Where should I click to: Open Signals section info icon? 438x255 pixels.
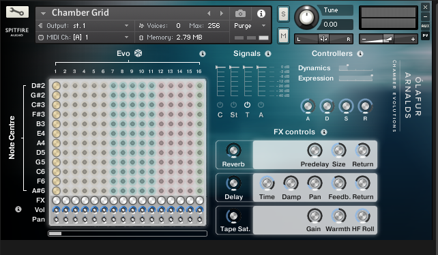click(268, 54)
